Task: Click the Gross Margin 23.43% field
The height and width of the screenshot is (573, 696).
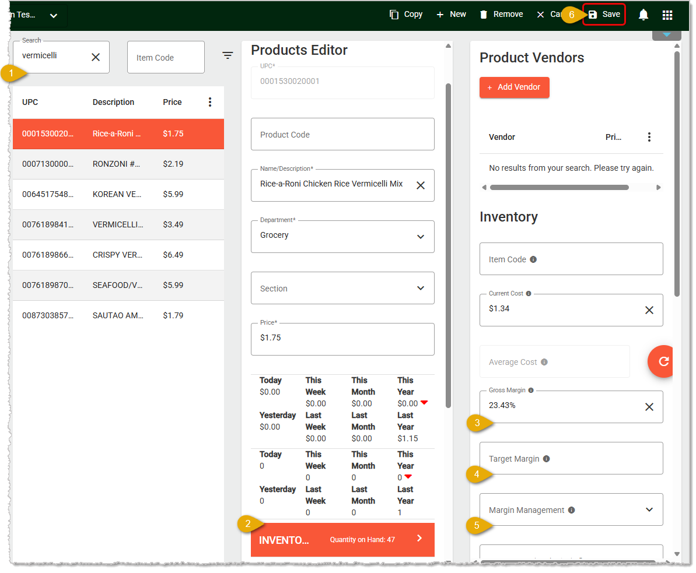Action: pos(571,407)
